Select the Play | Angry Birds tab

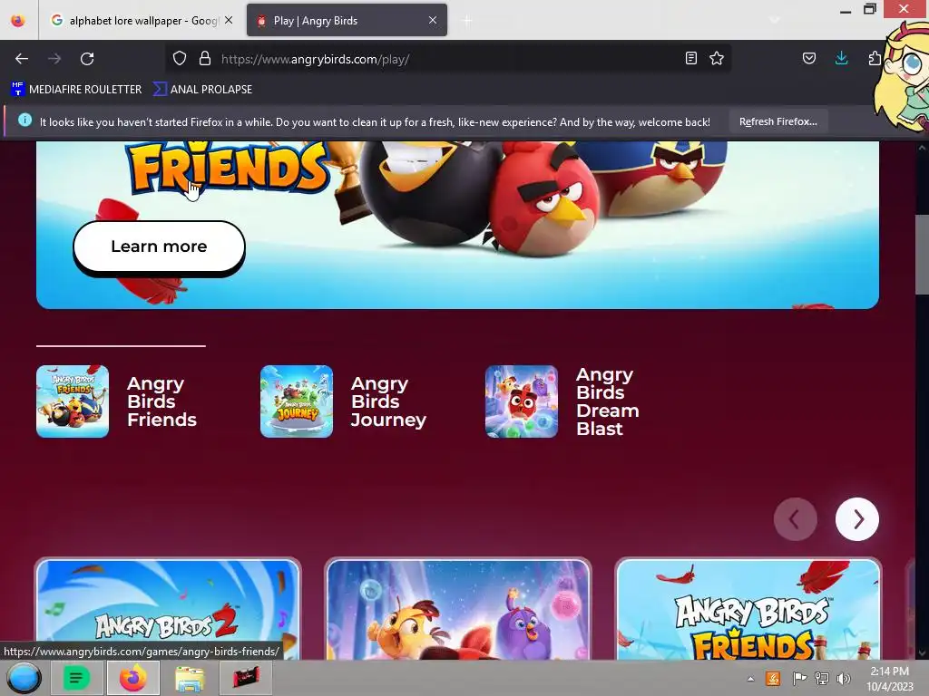point(347,20)
